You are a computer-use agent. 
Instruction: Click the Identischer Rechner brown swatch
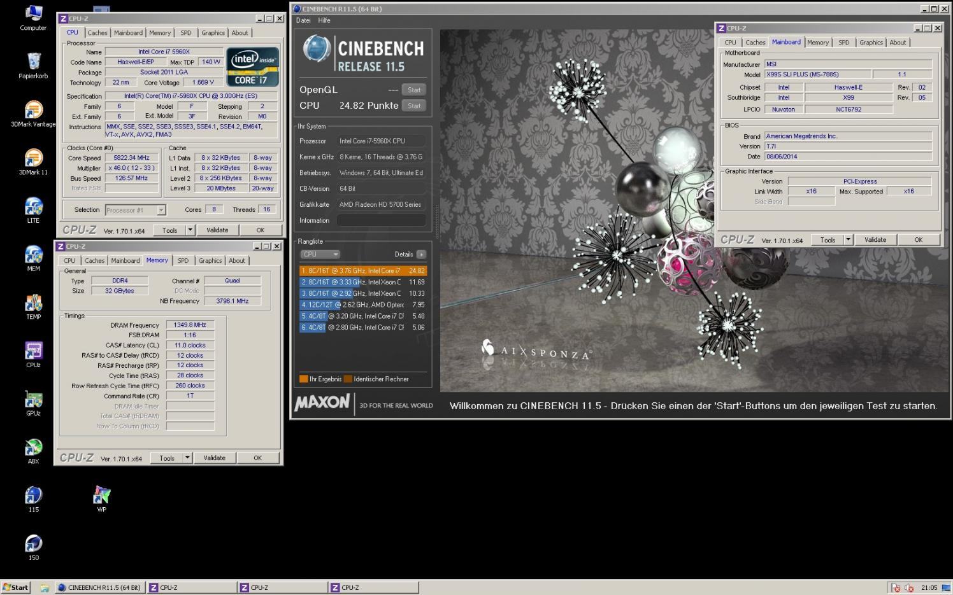[x=348, y=379]
